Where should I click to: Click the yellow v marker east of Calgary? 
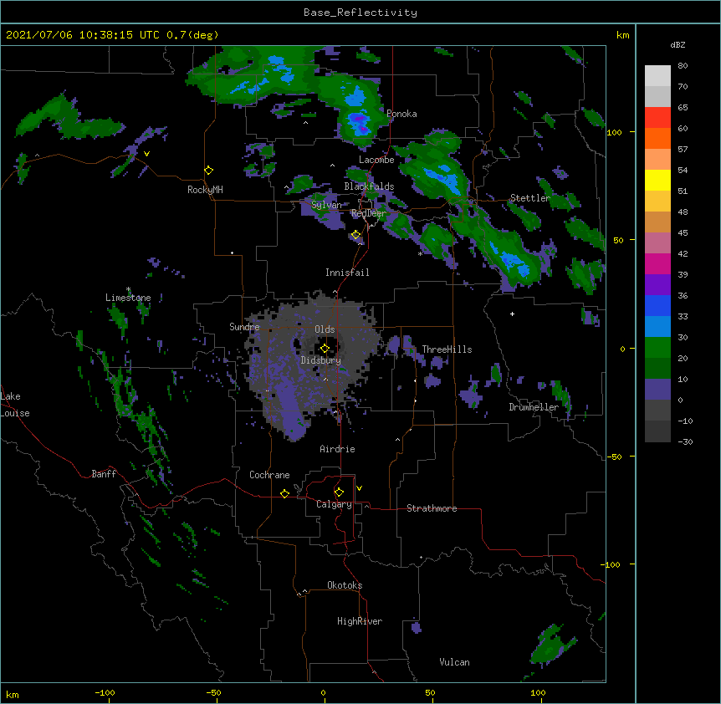(359, 488)
